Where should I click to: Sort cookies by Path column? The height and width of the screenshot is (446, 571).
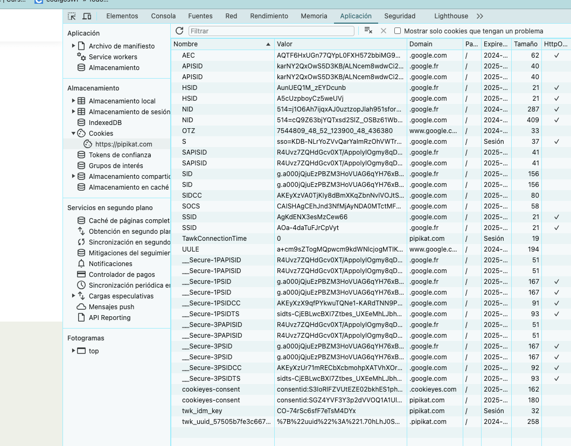pos(472,44)
